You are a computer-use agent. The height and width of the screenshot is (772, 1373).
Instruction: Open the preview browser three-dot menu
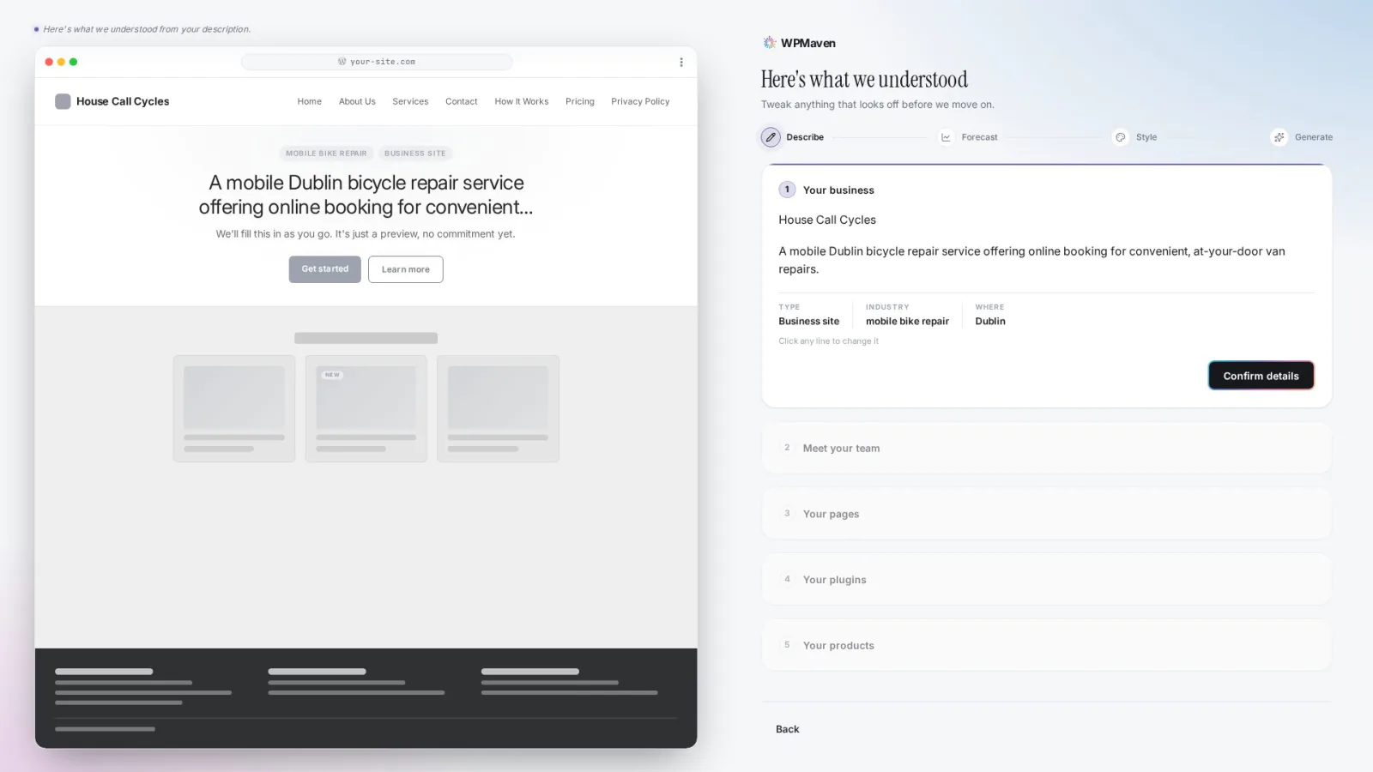681,62
